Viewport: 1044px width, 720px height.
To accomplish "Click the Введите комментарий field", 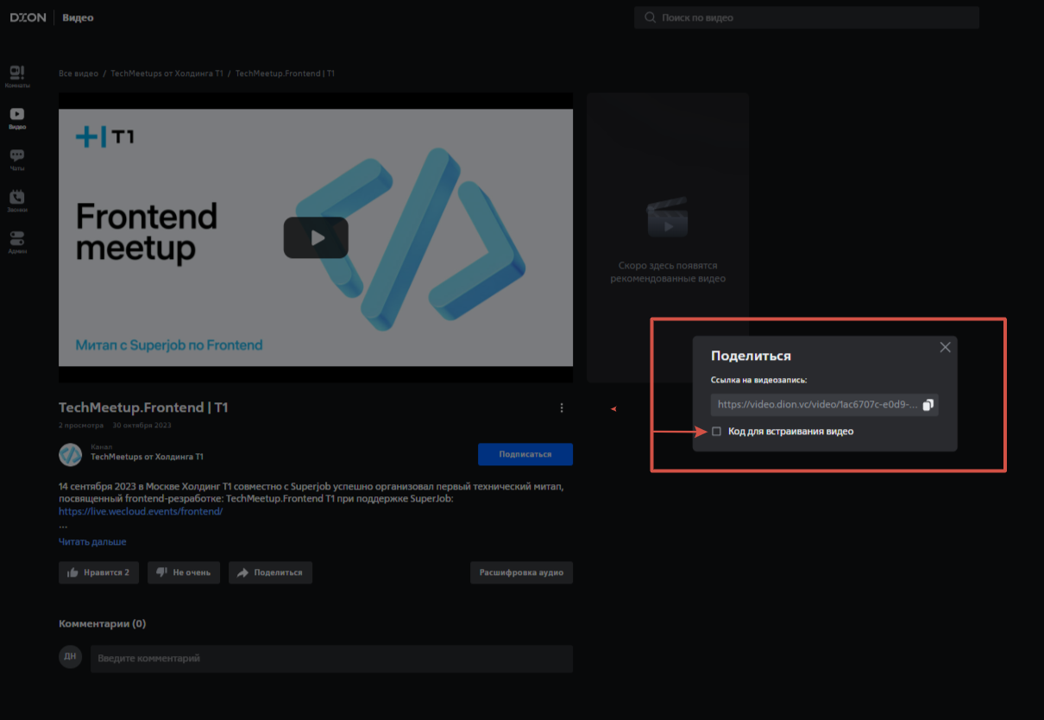I will (x=331, y=659).
